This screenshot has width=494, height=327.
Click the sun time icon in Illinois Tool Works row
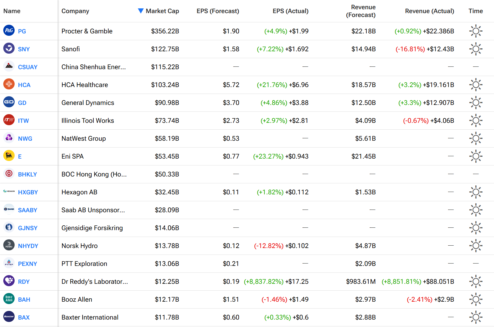tap(476, 120)
